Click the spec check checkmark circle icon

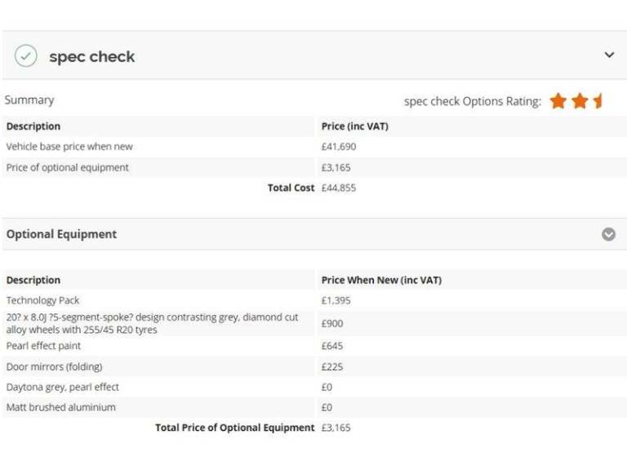[25, 55]
